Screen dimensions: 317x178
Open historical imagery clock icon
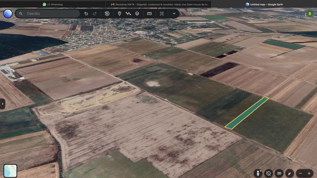point(107,14)
